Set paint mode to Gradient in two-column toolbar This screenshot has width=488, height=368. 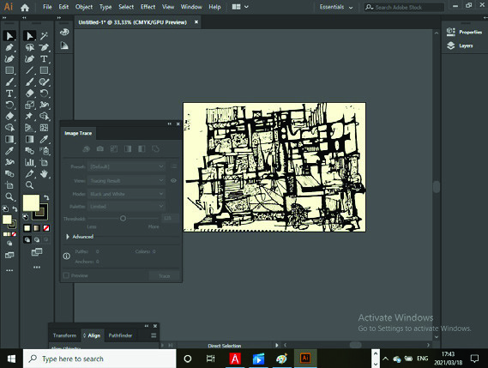[37, 228]
